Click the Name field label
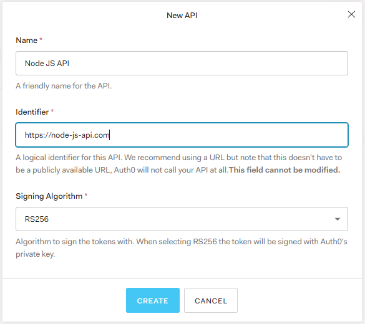 pos(27,40)
